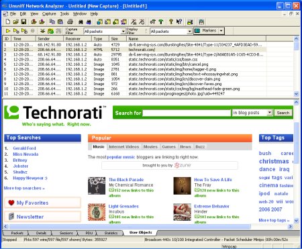Click the Sender column header
Viewport: 302px width, 249px height.
[50, 39]
